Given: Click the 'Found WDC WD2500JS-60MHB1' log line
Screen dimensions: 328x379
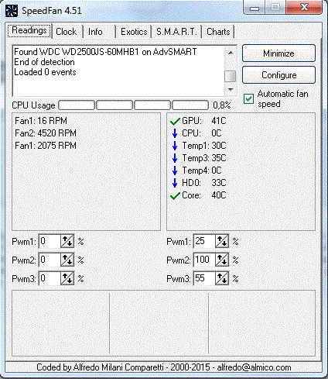Looking at the screenshot, I should coord(105,52).
